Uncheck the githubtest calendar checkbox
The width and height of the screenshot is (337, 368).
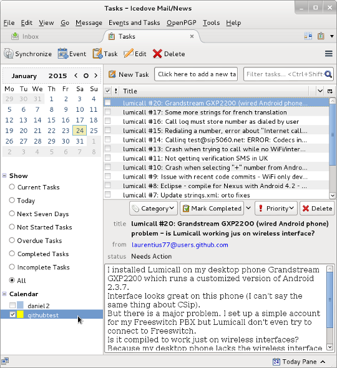click(12, 314)
